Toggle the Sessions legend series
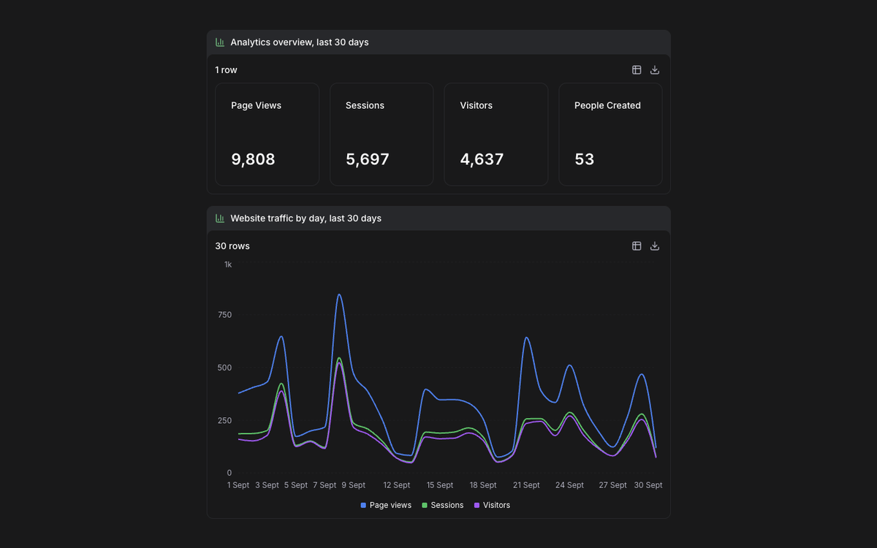This screenshot has width=877, height=548. (443, 506)
